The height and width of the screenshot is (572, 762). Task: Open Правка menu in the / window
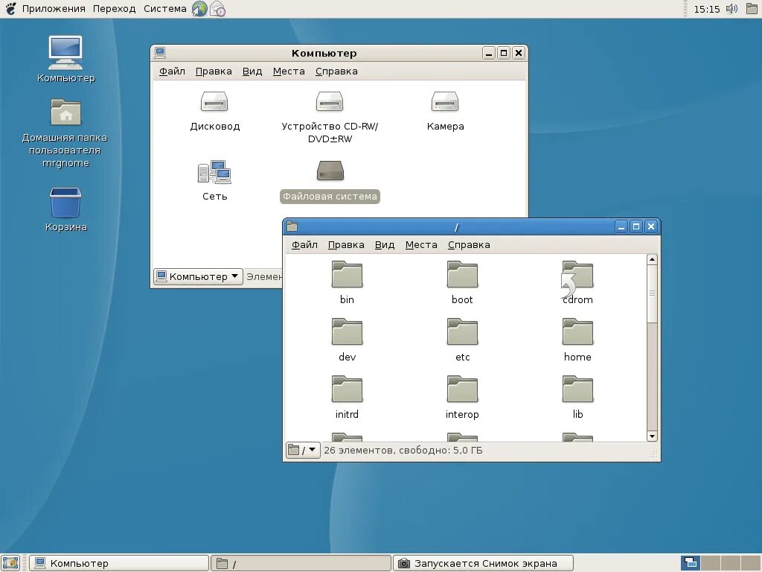346,244
